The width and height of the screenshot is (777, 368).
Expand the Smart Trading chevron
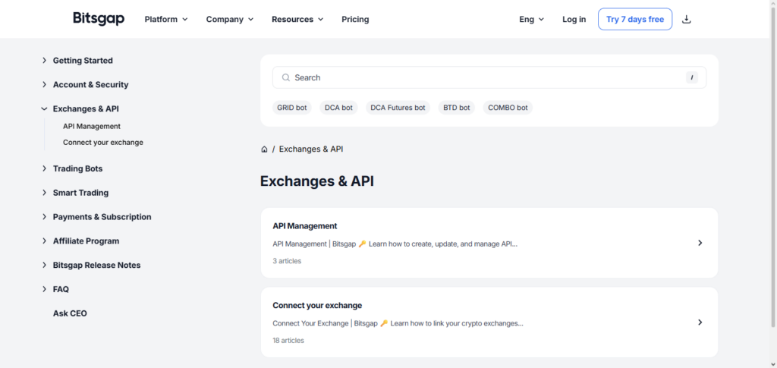coord(44,193)
